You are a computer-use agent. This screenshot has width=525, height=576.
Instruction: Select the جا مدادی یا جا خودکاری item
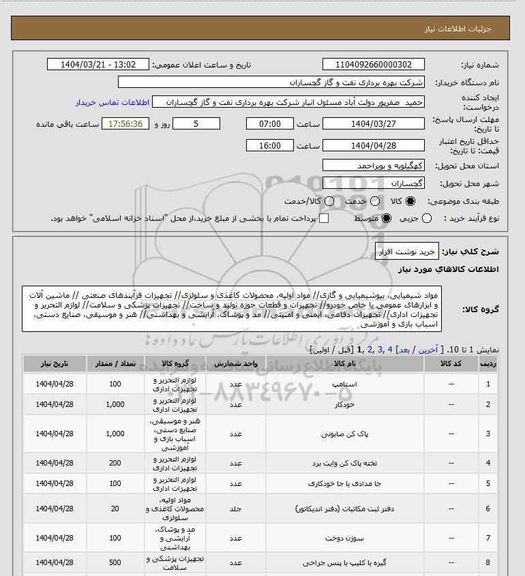[344, 484]
